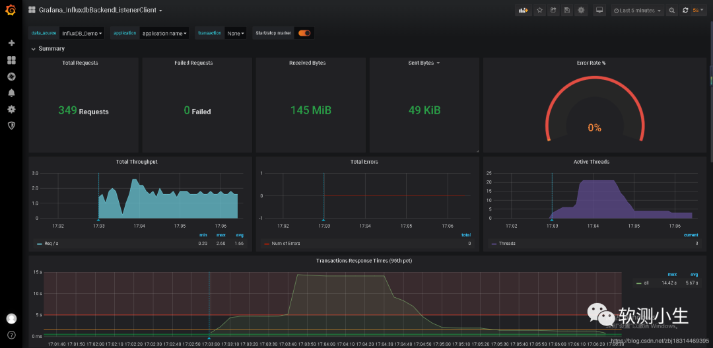Open the transaction None dropdown
This screenshot has height=348, width=713.
tap(236, 33)
